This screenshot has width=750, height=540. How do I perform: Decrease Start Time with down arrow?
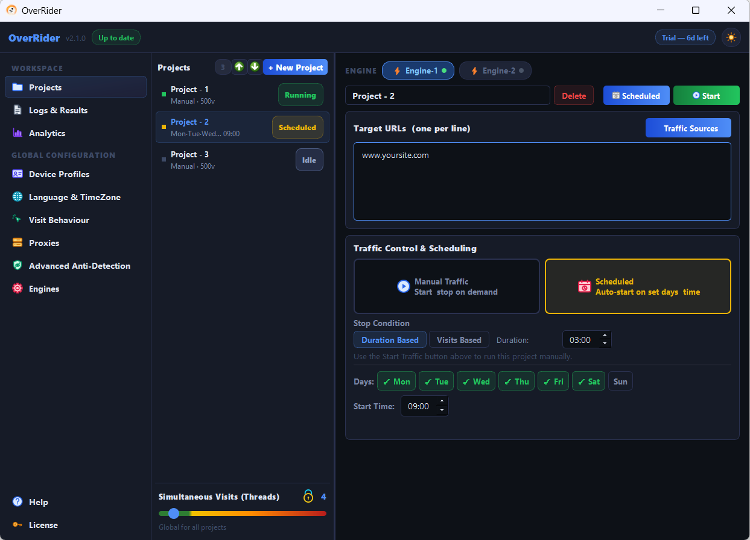[x=442, y=410]
